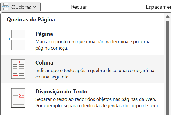This screenshot has height=115, width=171.
Task: Click the Quebras de Página section header
Action: click(31, 20)
